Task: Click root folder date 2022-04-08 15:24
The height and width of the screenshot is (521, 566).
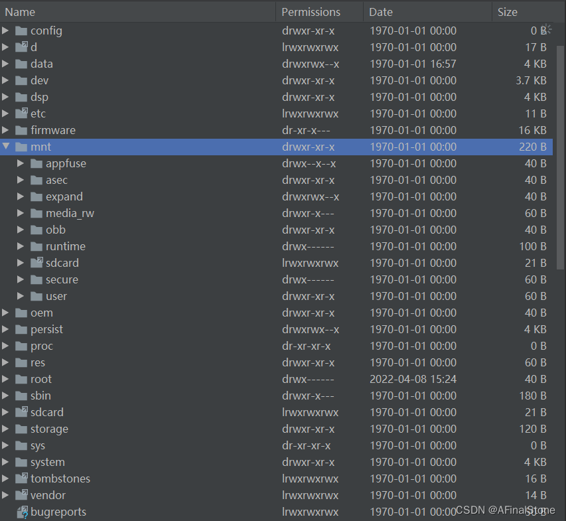Action: click(x=413, y=379)
